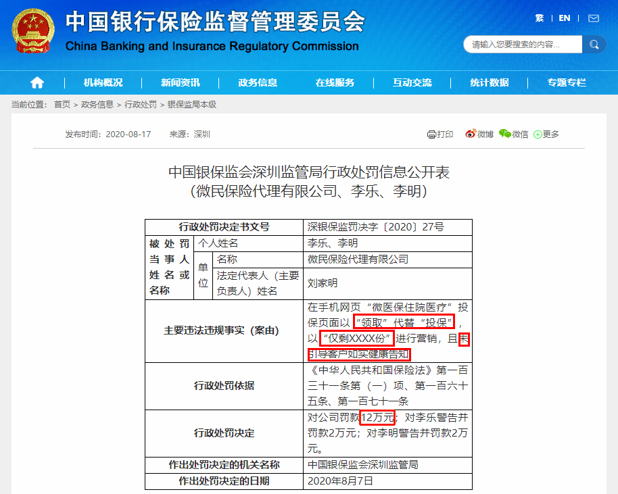
Task: Switch site language to EN
Action: pyautogui.click(x=565, y=18)
